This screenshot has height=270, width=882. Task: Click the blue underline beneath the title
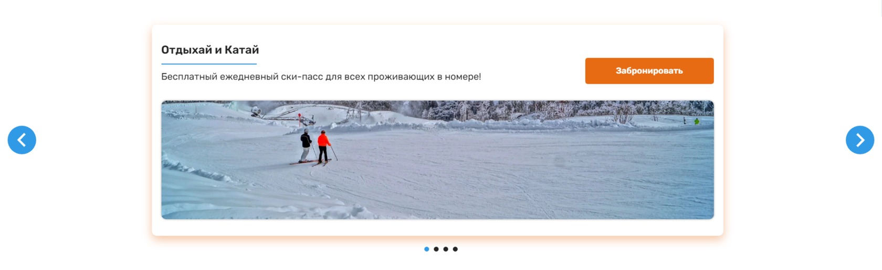coord(209,64)
